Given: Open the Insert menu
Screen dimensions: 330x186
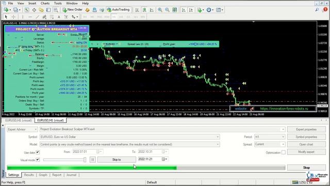Looking at the screenshot, I should (32, 4).
